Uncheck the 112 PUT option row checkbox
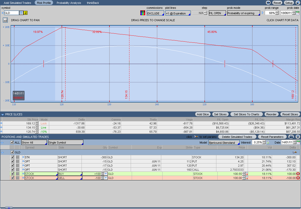The height and width of the screenshot is (209, 301). point(13,161)
